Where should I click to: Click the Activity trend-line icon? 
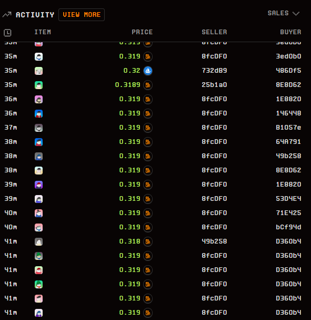(7, 15)
